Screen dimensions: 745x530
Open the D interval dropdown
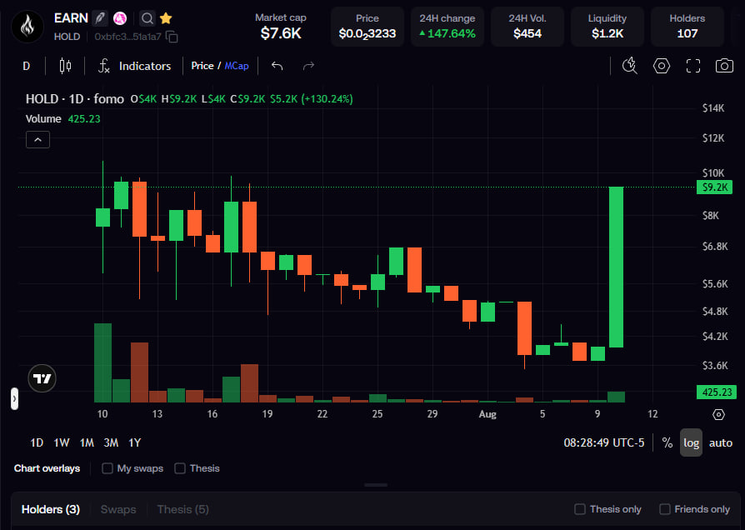[27, 66]
